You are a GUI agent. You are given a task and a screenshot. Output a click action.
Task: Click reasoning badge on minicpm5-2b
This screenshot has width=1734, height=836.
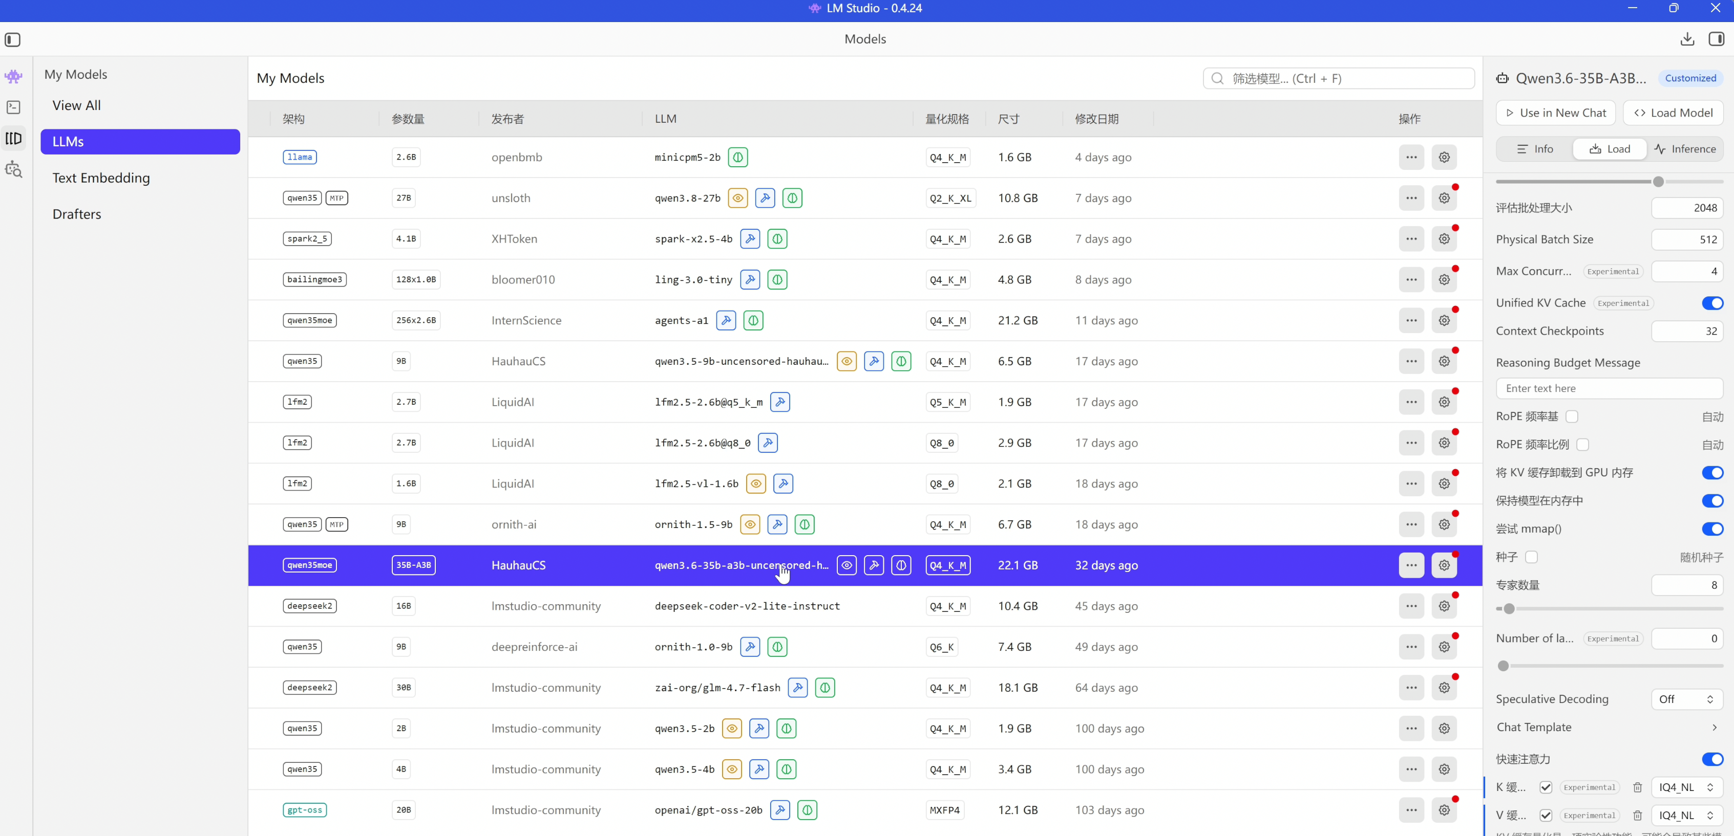(x=738, y=158)
